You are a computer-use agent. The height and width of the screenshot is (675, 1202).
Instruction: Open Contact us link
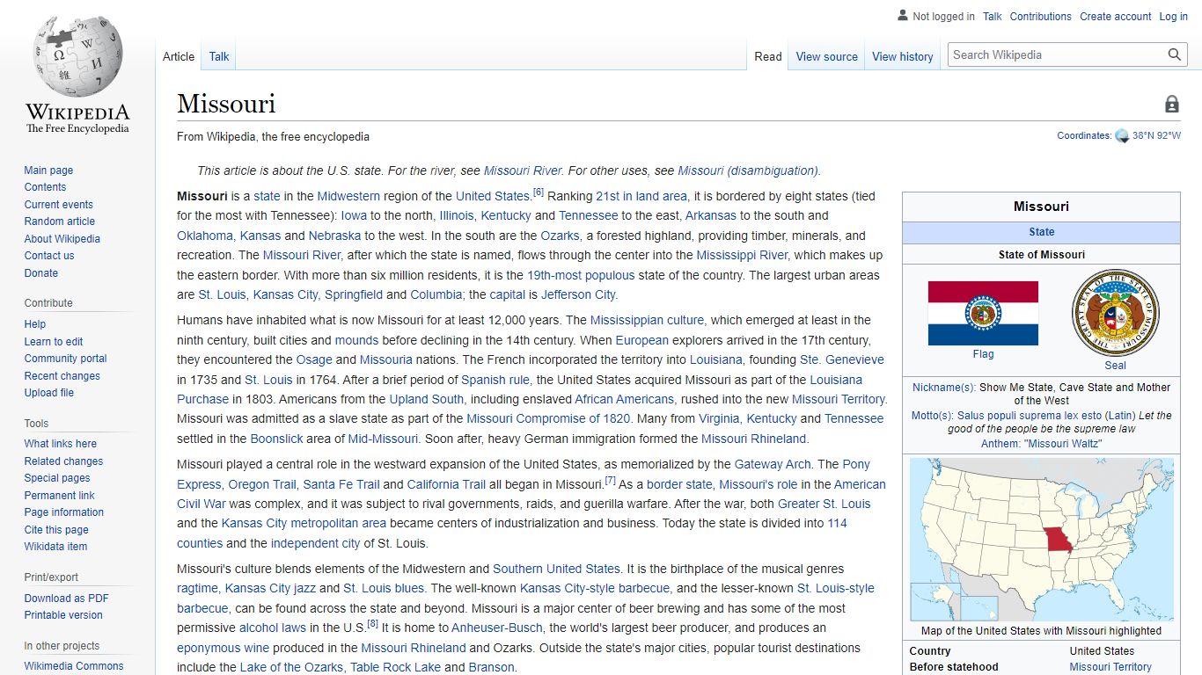[x=49, y=256]
